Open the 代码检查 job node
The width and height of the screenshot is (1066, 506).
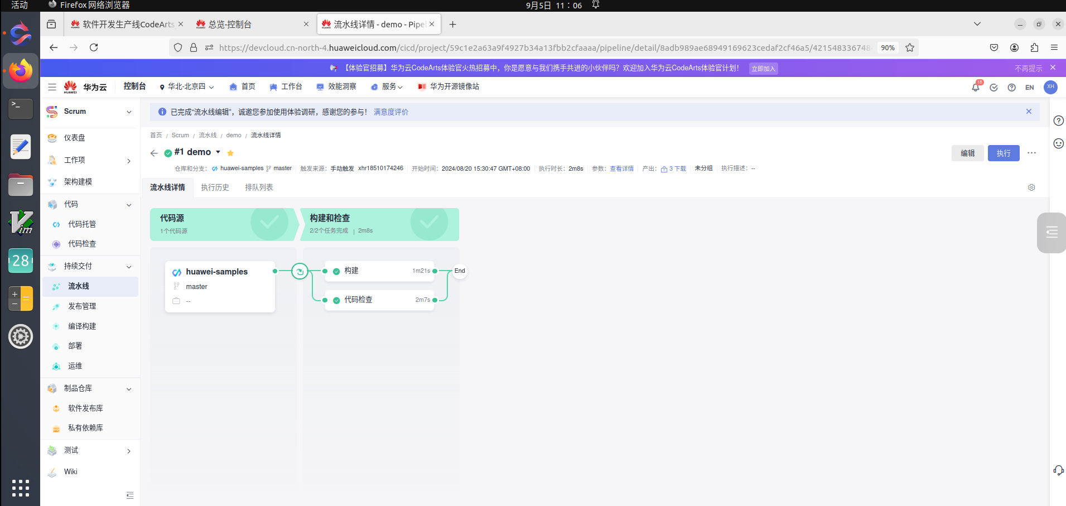click(379, 300)
